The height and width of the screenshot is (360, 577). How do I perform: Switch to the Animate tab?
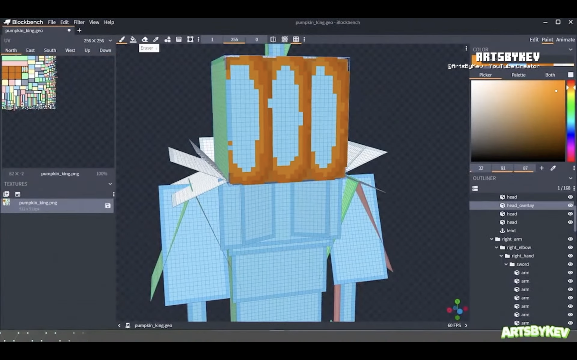[x=565, y=40]
